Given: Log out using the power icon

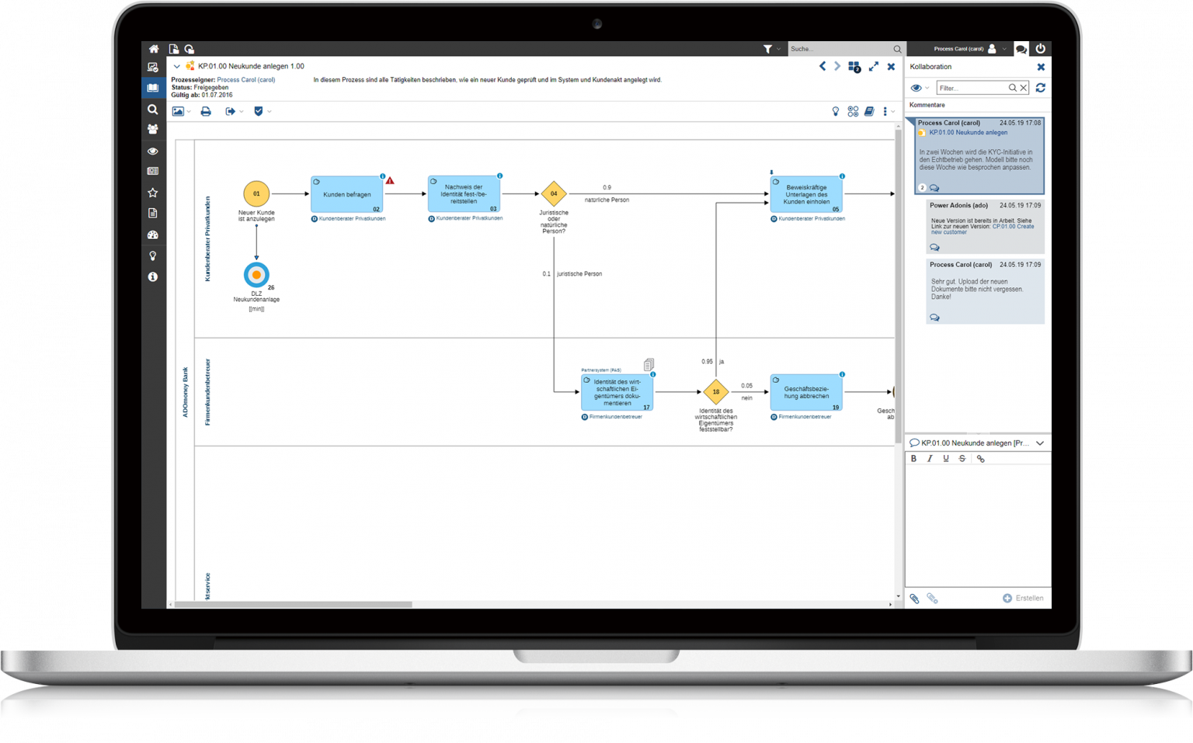Looking at the screenshot, I should 1041,49.
